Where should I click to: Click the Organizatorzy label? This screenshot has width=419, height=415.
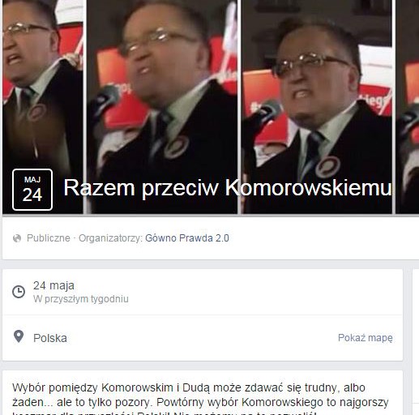[110, 238]
